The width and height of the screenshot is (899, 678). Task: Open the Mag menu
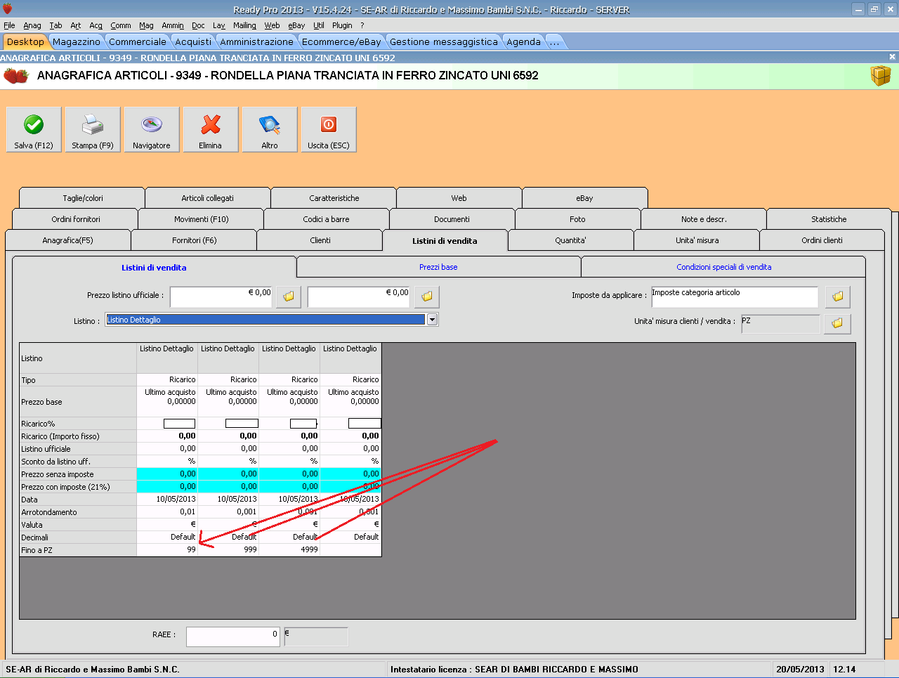pyautogui.click(x=146, y=25)
